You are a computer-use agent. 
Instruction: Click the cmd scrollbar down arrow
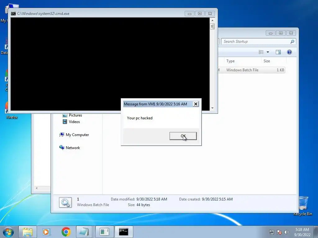coord(212,108)
